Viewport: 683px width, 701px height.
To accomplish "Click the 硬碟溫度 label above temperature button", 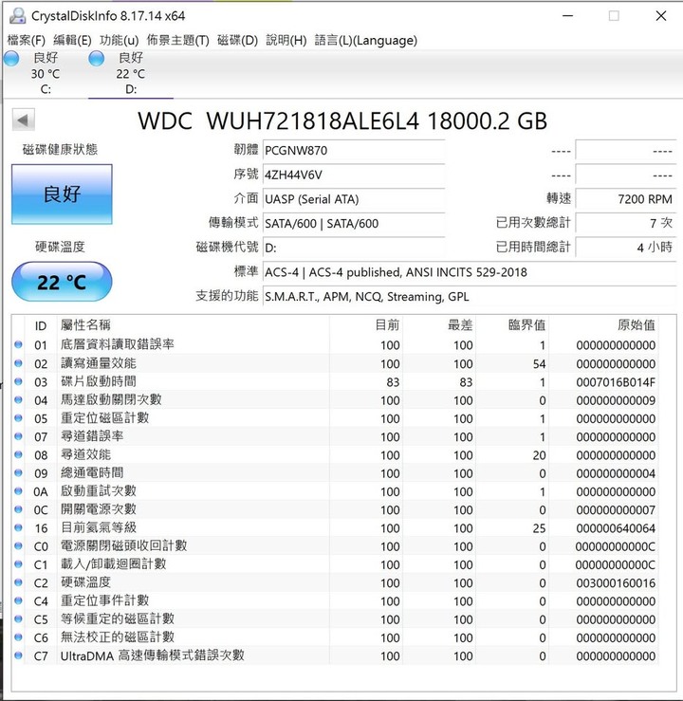I will point(60,247).
